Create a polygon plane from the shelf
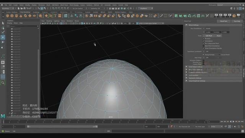Image resolution: width=245 pixels, height=138 pixels. [x=30, y=16]
